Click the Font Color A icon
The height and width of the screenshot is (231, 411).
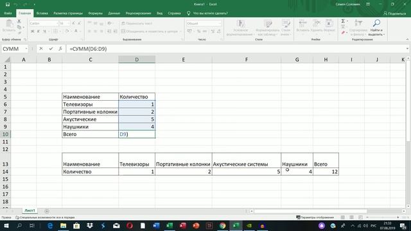coord(76,31)
